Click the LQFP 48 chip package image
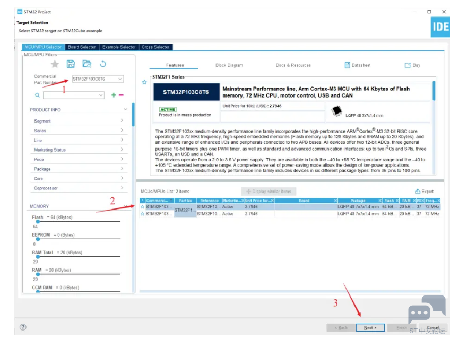 [336, 111]
